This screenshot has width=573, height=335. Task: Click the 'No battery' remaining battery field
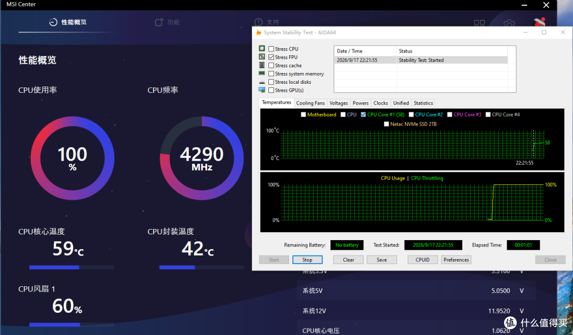click(x=347, y=245)
